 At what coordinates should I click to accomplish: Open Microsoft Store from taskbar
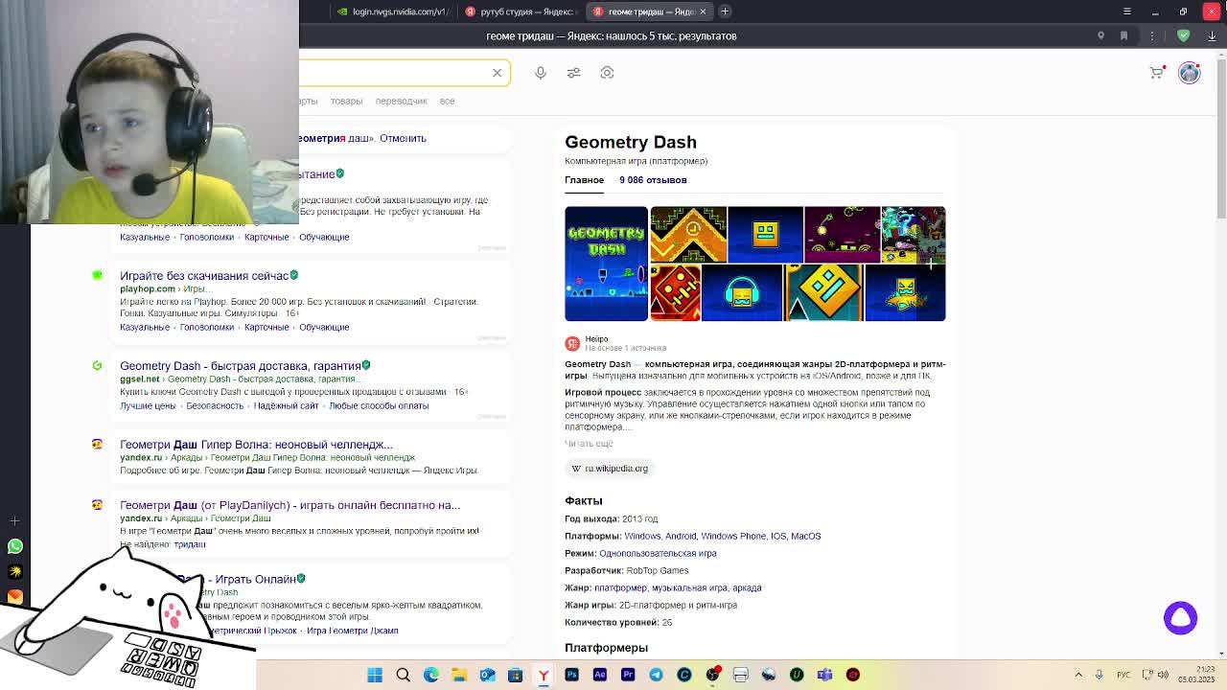click(515, 675)
